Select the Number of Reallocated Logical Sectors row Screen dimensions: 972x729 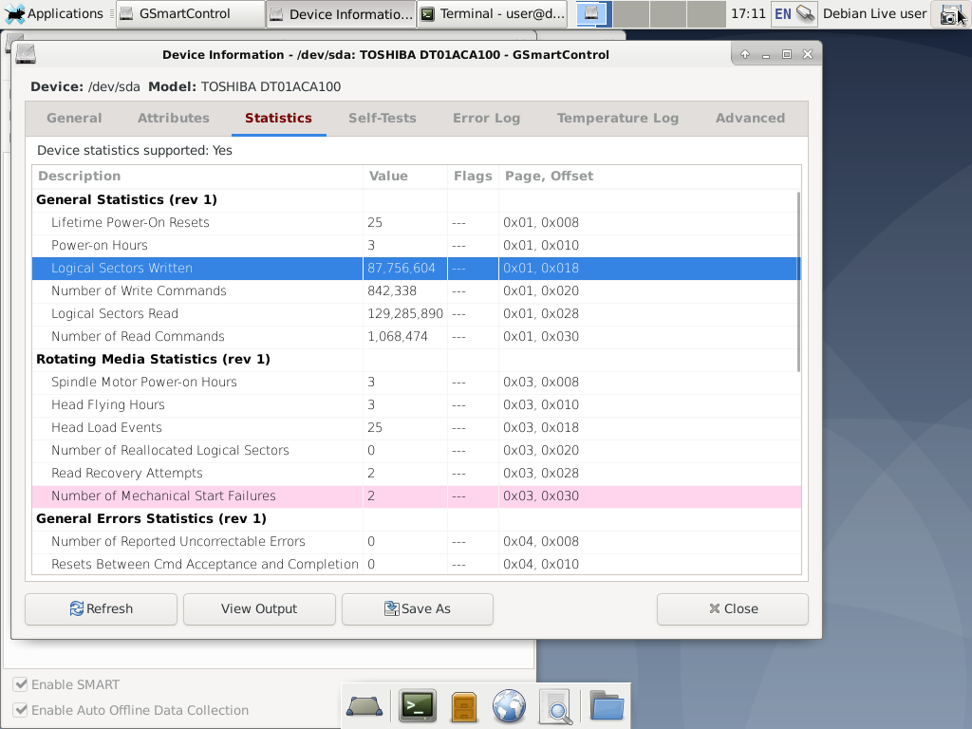click(x=417, y=451)
